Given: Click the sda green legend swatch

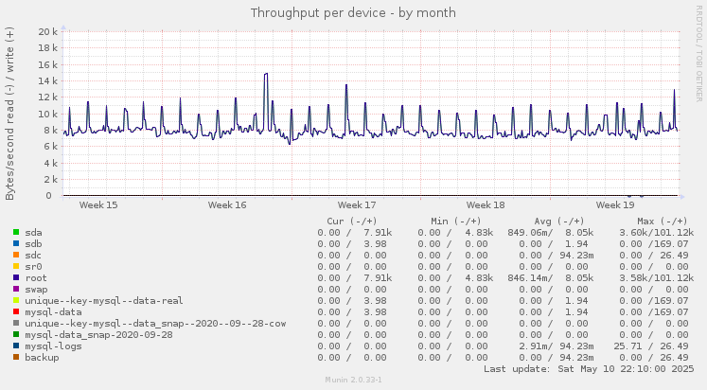Looking at the screenshot, I should 16,232.
